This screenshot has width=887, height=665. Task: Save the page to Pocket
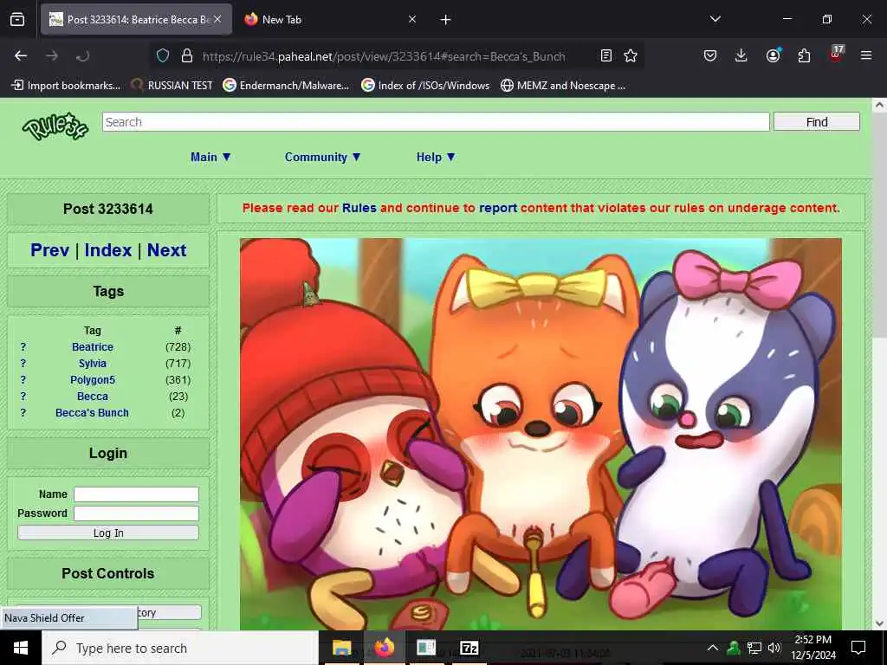coord(710,55)
